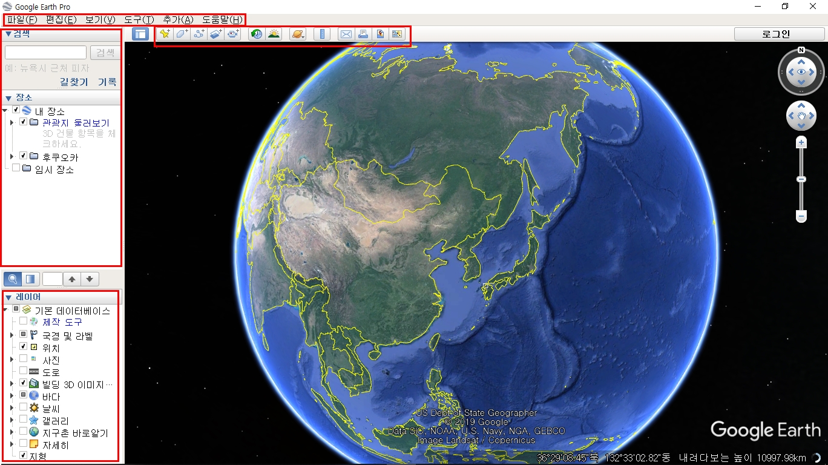Select the Add Path tool
The height and width of the screenshot is (465, 828).
(x=199, y=34)
